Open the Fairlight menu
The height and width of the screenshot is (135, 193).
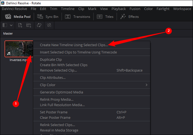(x=163, y=9)
